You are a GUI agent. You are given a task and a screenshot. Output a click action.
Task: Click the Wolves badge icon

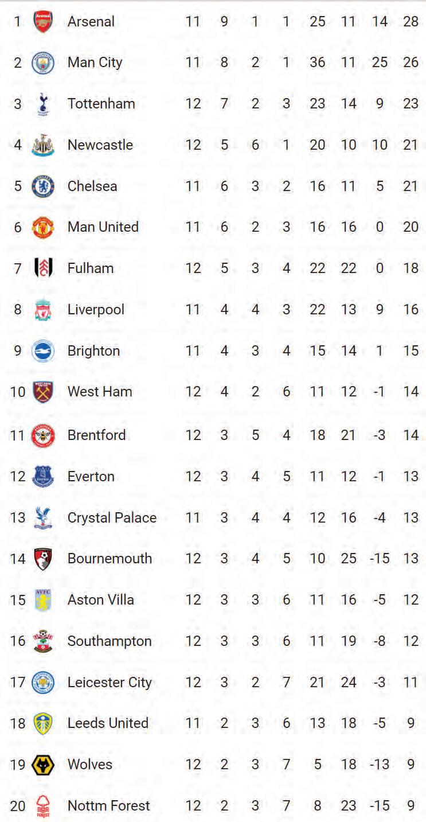click(x=43, y=765)
